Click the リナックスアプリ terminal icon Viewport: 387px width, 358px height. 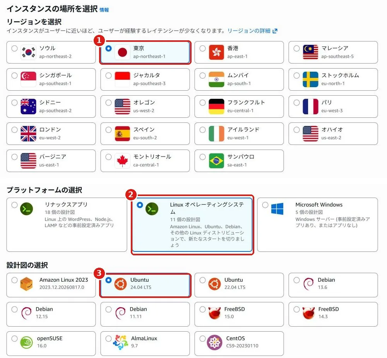click(x=26, y=209)
